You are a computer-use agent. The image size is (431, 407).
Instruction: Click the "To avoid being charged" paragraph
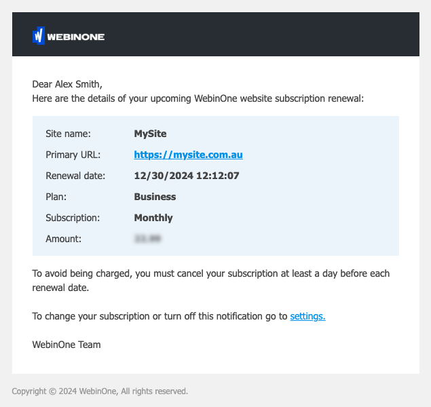click(211, 280)
